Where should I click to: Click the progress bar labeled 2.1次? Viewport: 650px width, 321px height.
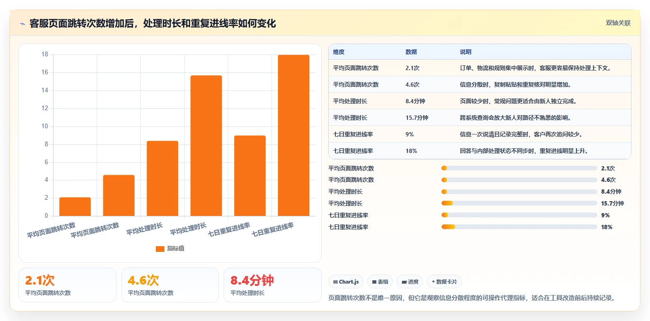point(519,168)
